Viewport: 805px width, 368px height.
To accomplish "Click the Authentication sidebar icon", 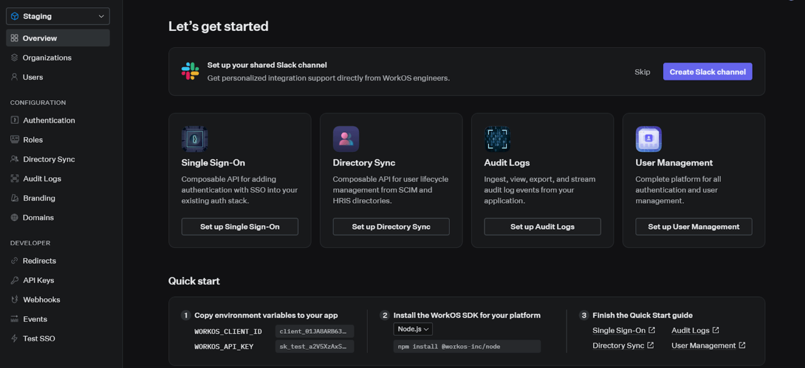I will tap(15, 120).
